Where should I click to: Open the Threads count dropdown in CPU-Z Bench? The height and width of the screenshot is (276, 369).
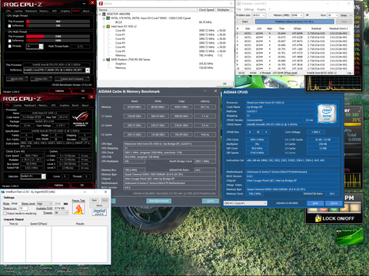[x=41, y=46]
